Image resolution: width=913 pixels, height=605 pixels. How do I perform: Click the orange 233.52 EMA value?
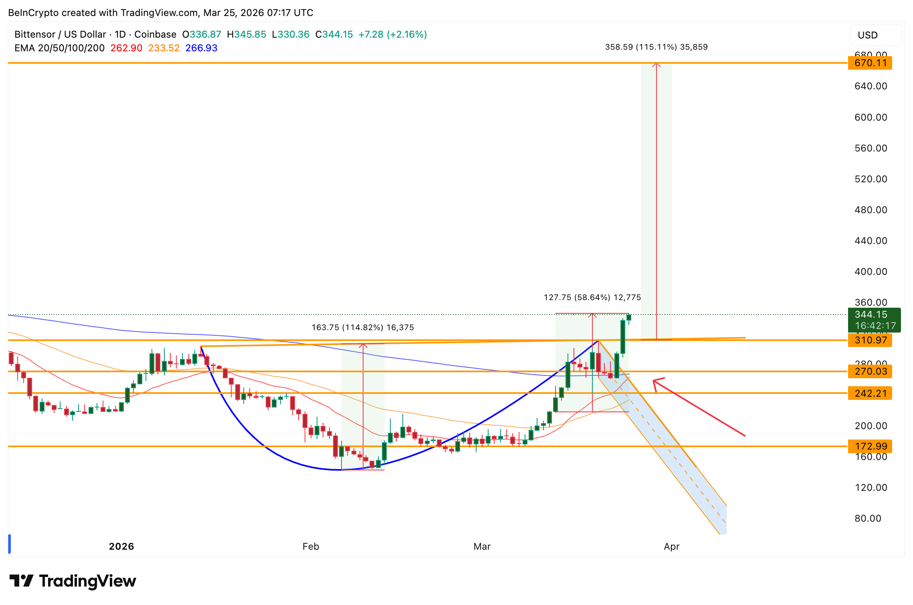coord(164,48)
